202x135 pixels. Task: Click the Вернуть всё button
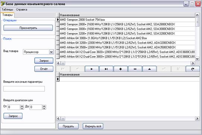[x=93, y=126]
